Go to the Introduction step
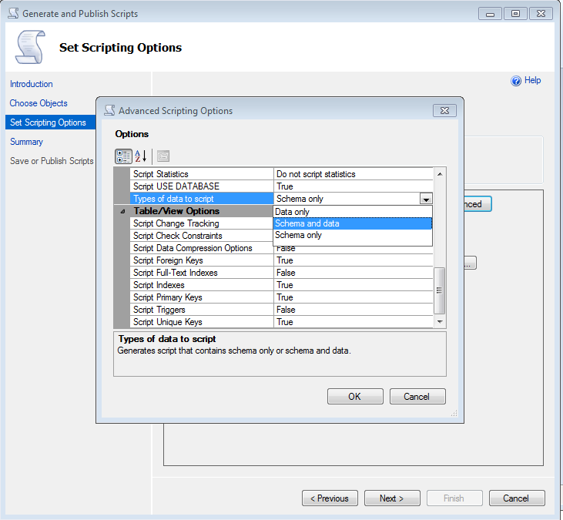Screen dimensions: 563x520 tap(32, 84)
